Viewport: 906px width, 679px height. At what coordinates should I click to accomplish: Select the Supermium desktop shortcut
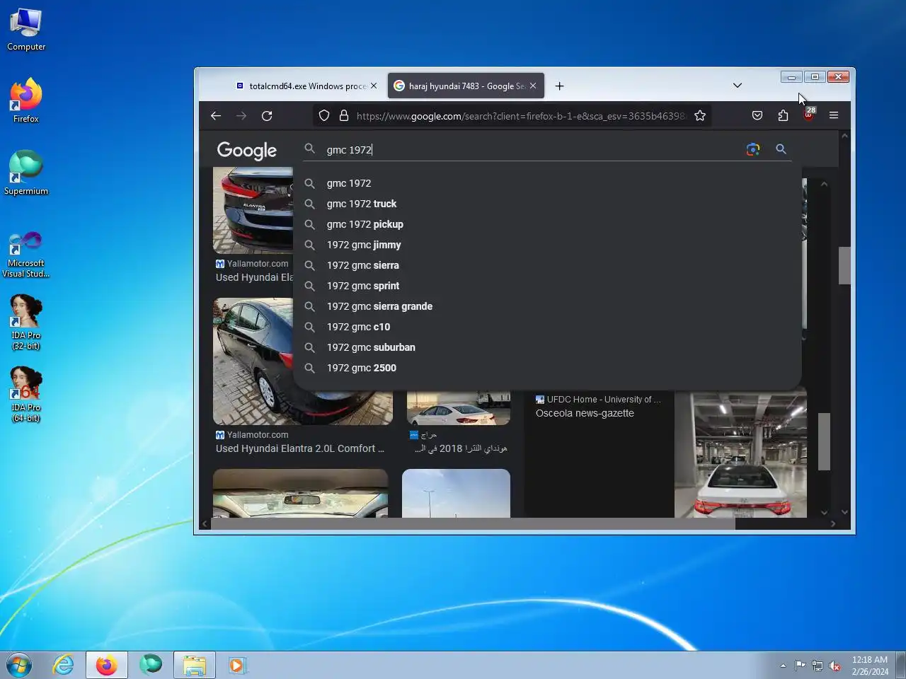click(x=26, y=173)
